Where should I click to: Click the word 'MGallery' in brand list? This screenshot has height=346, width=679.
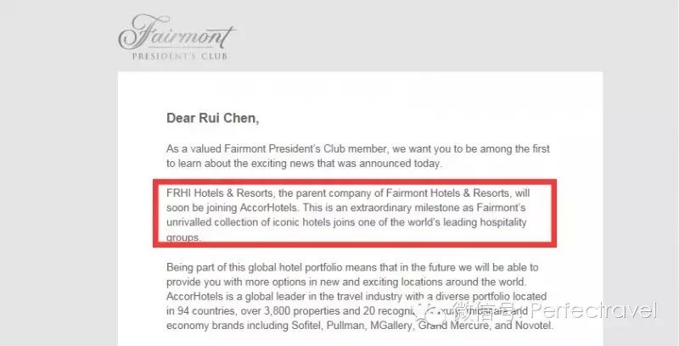point(390,326)
